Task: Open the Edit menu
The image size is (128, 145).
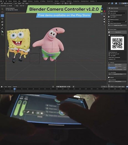Action: 6,1
